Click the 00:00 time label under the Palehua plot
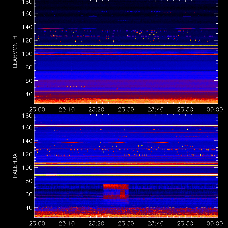Image resolution: width=228 pixels, height=228 pixels. pyautogui.click(x=215, y=223)
